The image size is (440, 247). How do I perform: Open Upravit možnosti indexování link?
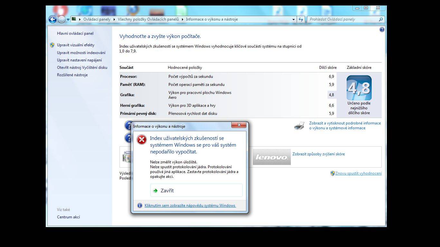coord(81,53)
